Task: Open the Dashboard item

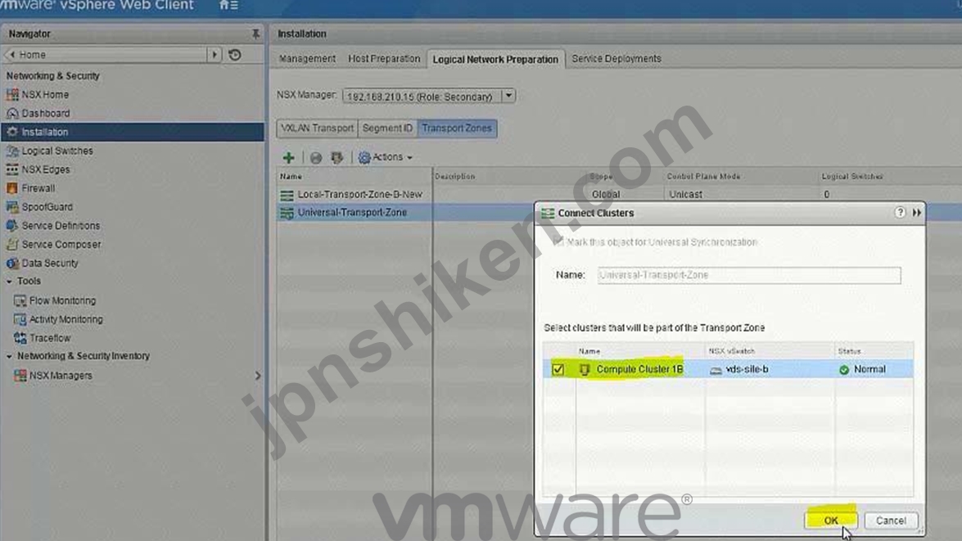Action: pos(45,114)
